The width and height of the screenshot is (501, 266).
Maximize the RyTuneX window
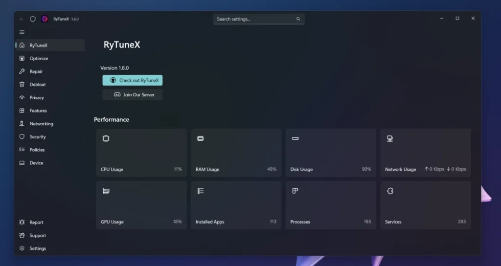coord(457,19)
